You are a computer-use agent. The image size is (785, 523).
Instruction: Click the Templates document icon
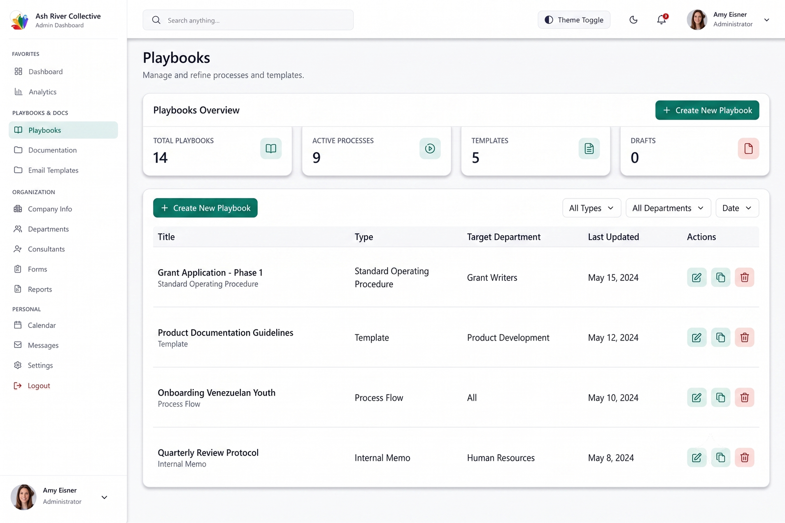tap(589, 149)
